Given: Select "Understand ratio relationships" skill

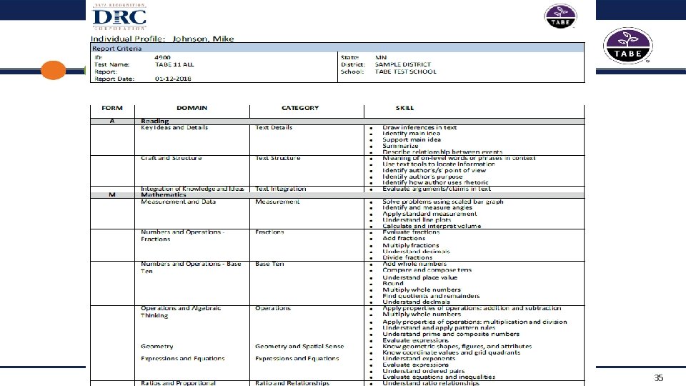Looking at the screenshot, I should [x=431, y=383].
